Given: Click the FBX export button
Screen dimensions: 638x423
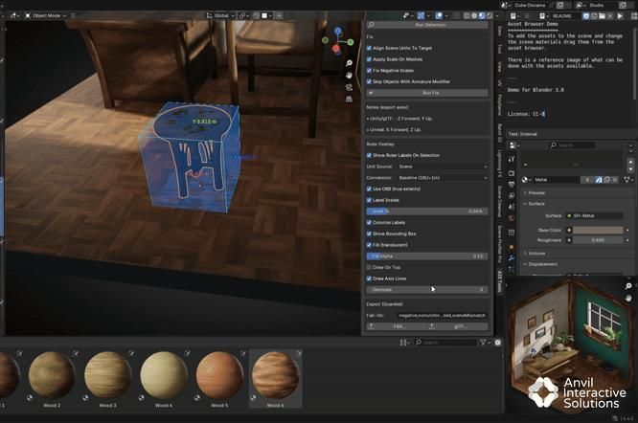Looking at the screenshot, I should (397, 326).
